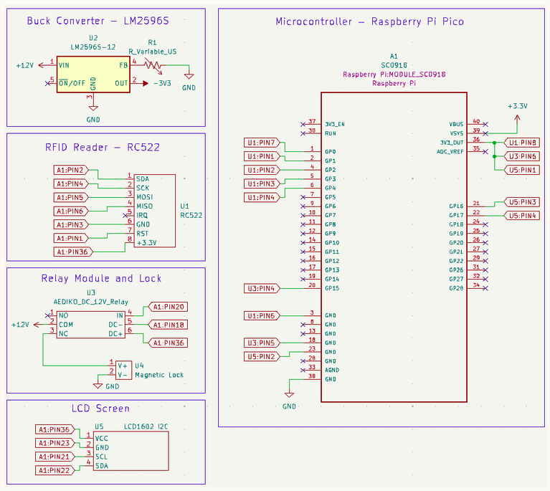The image size is (550, 491).
Task: Click the no-connect X on VBUS pin 40
Action: 485,125
